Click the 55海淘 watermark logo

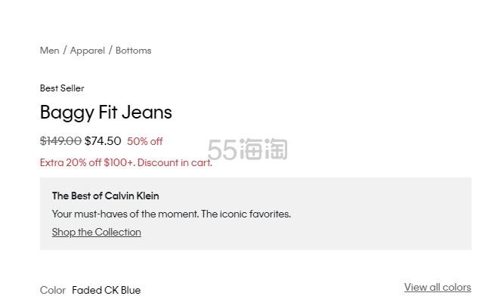pos(248,149)
